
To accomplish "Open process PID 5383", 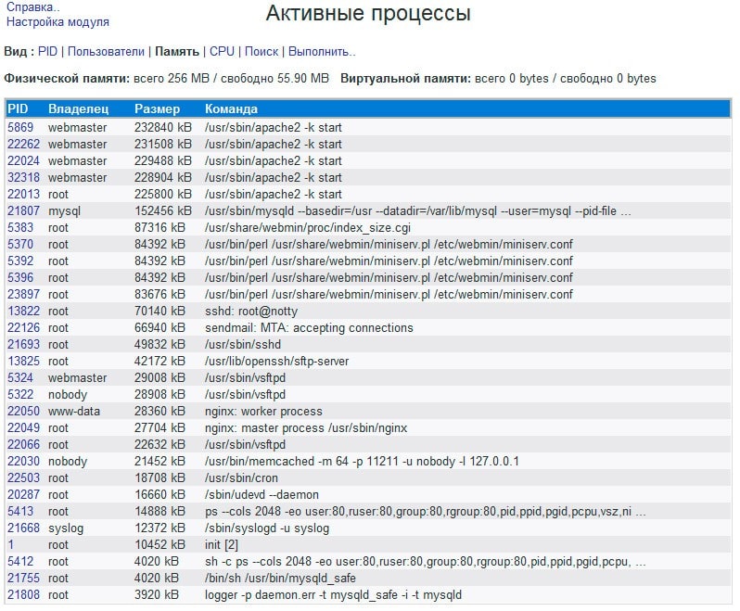I will tap(20, 227).
